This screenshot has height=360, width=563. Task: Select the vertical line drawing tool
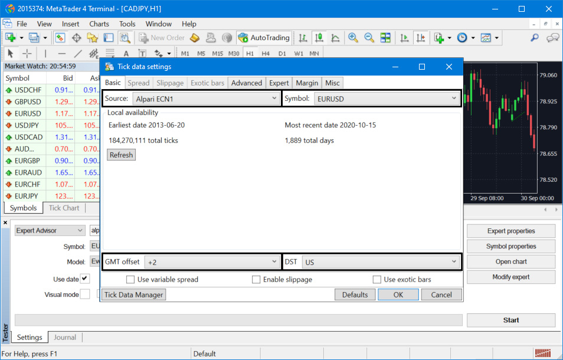point(45,54)
